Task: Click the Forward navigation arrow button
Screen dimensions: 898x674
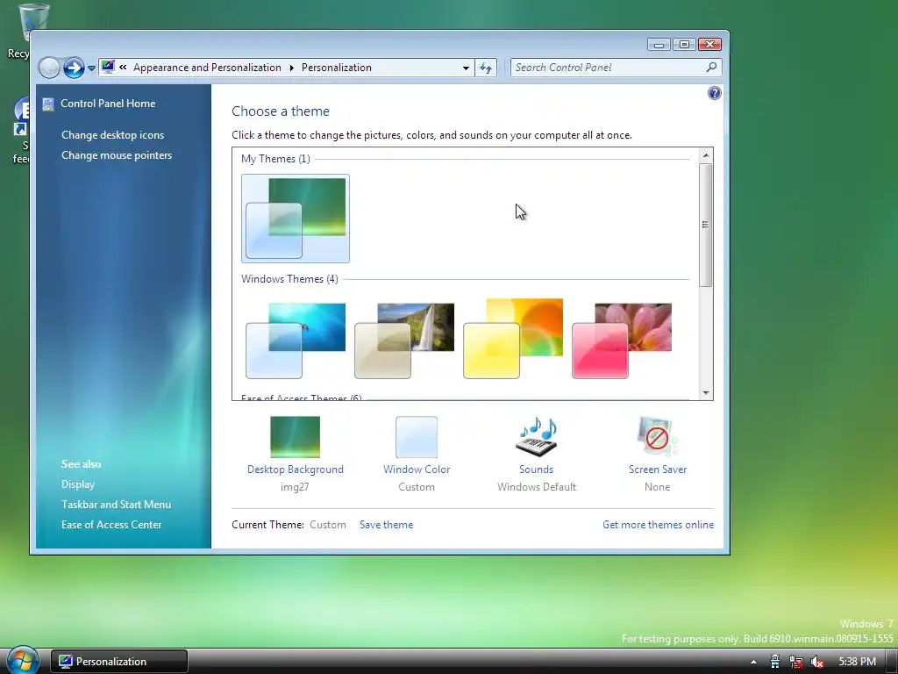Action: [x=74, y=68]
